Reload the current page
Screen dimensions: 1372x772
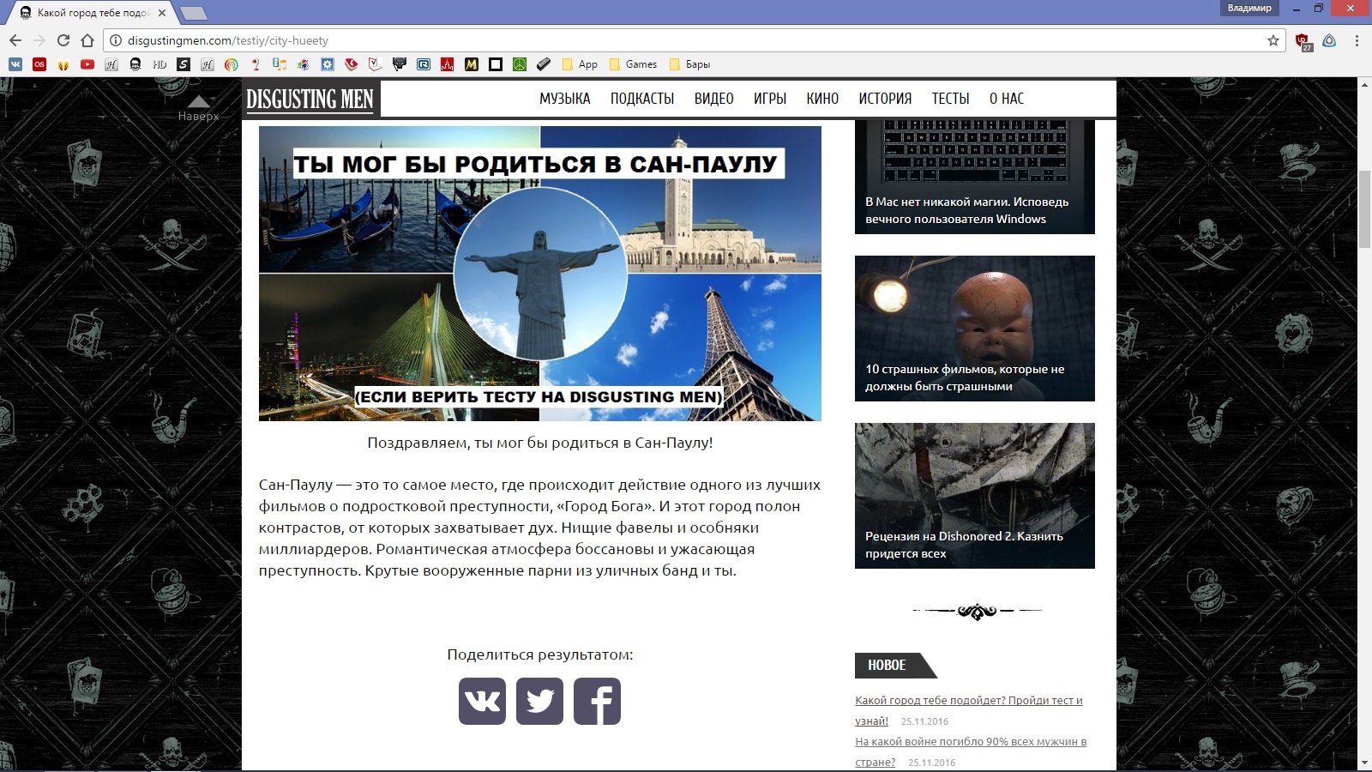coord(63,40)
